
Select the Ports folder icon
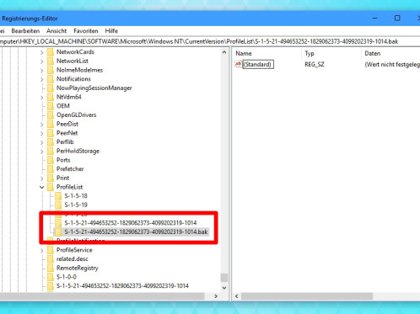pos(51,160)
